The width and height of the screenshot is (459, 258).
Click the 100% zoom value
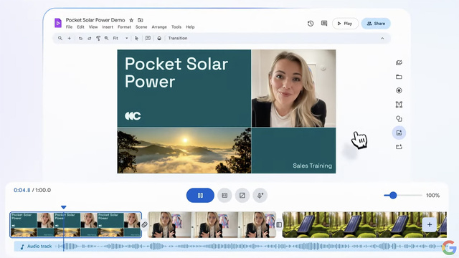(x=432, y=196)
